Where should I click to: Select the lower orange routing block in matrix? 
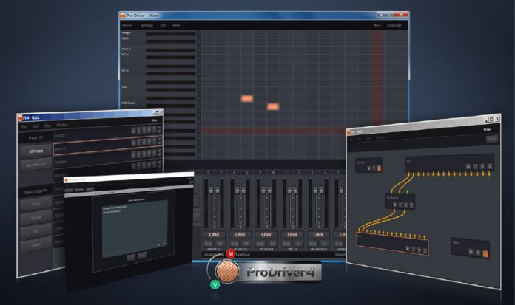(x=272, y=107)
